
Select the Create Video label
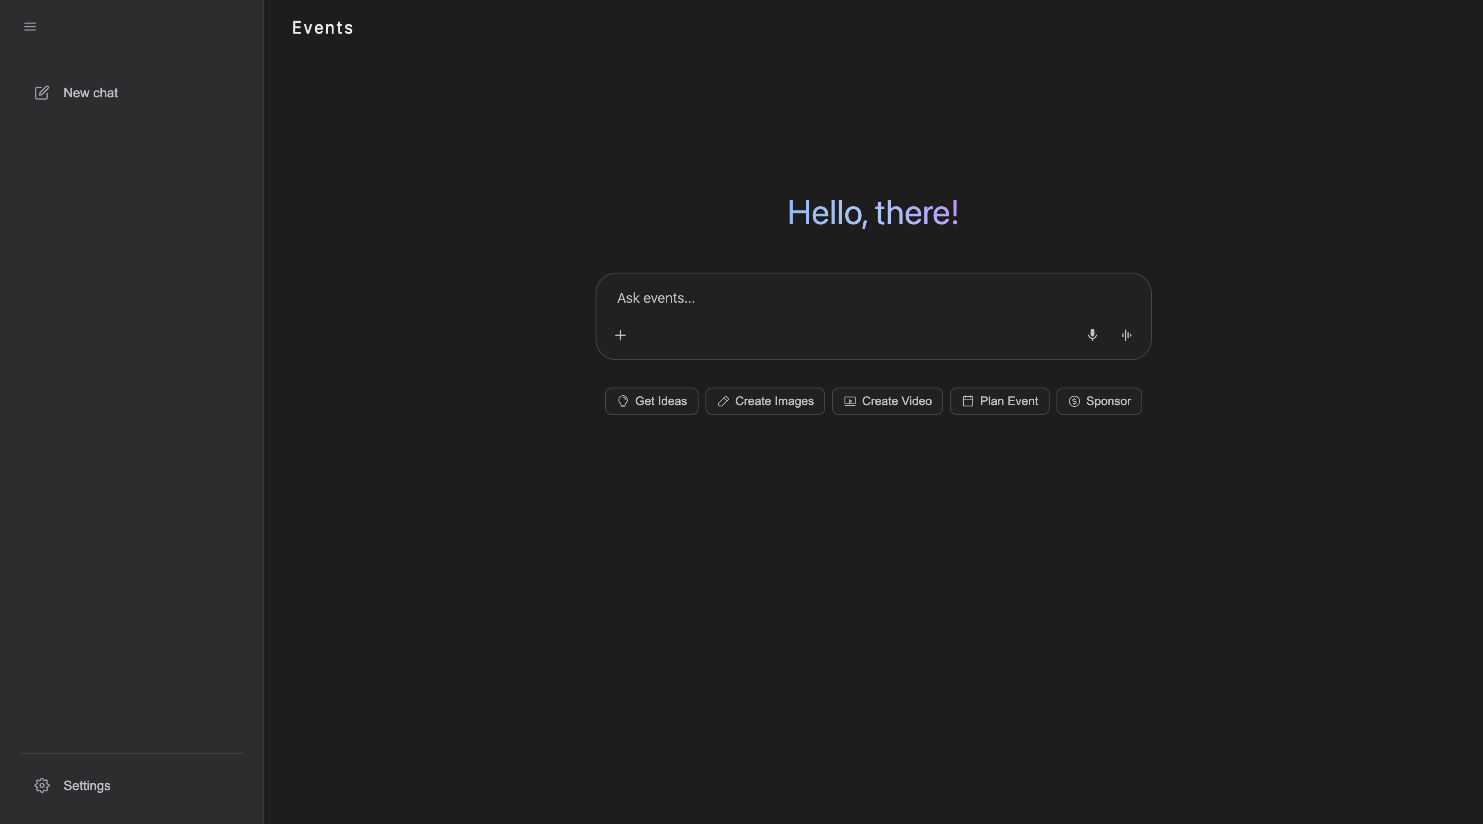(896, 401)
